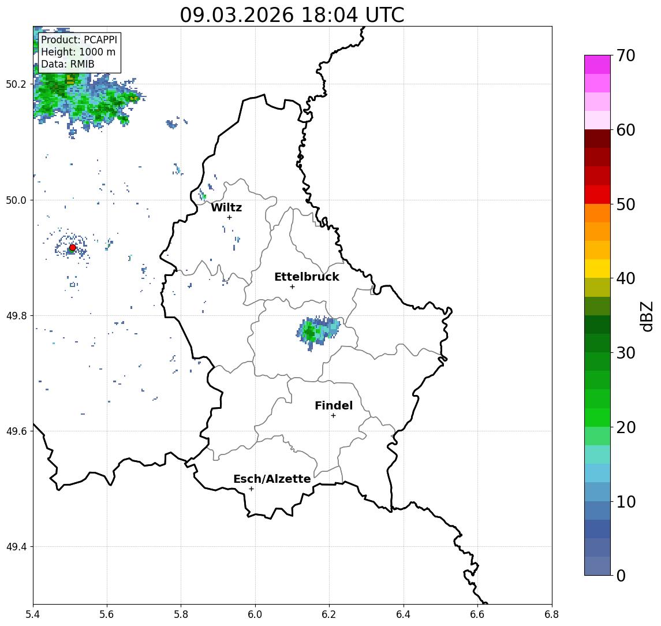Click the plus marker under Ettelbruck

pos(292,287)
